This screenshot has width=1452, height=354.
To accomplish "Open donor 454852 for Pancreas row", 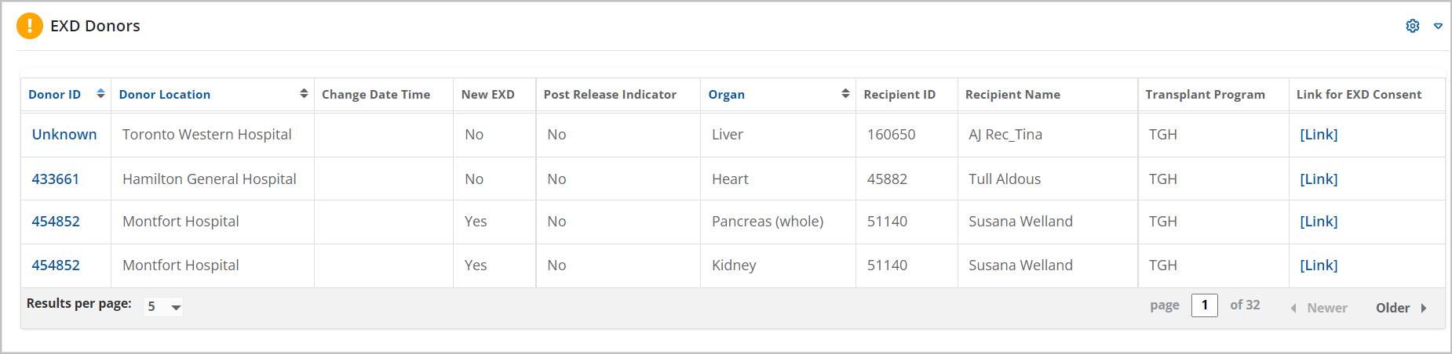I will (56, 222).
